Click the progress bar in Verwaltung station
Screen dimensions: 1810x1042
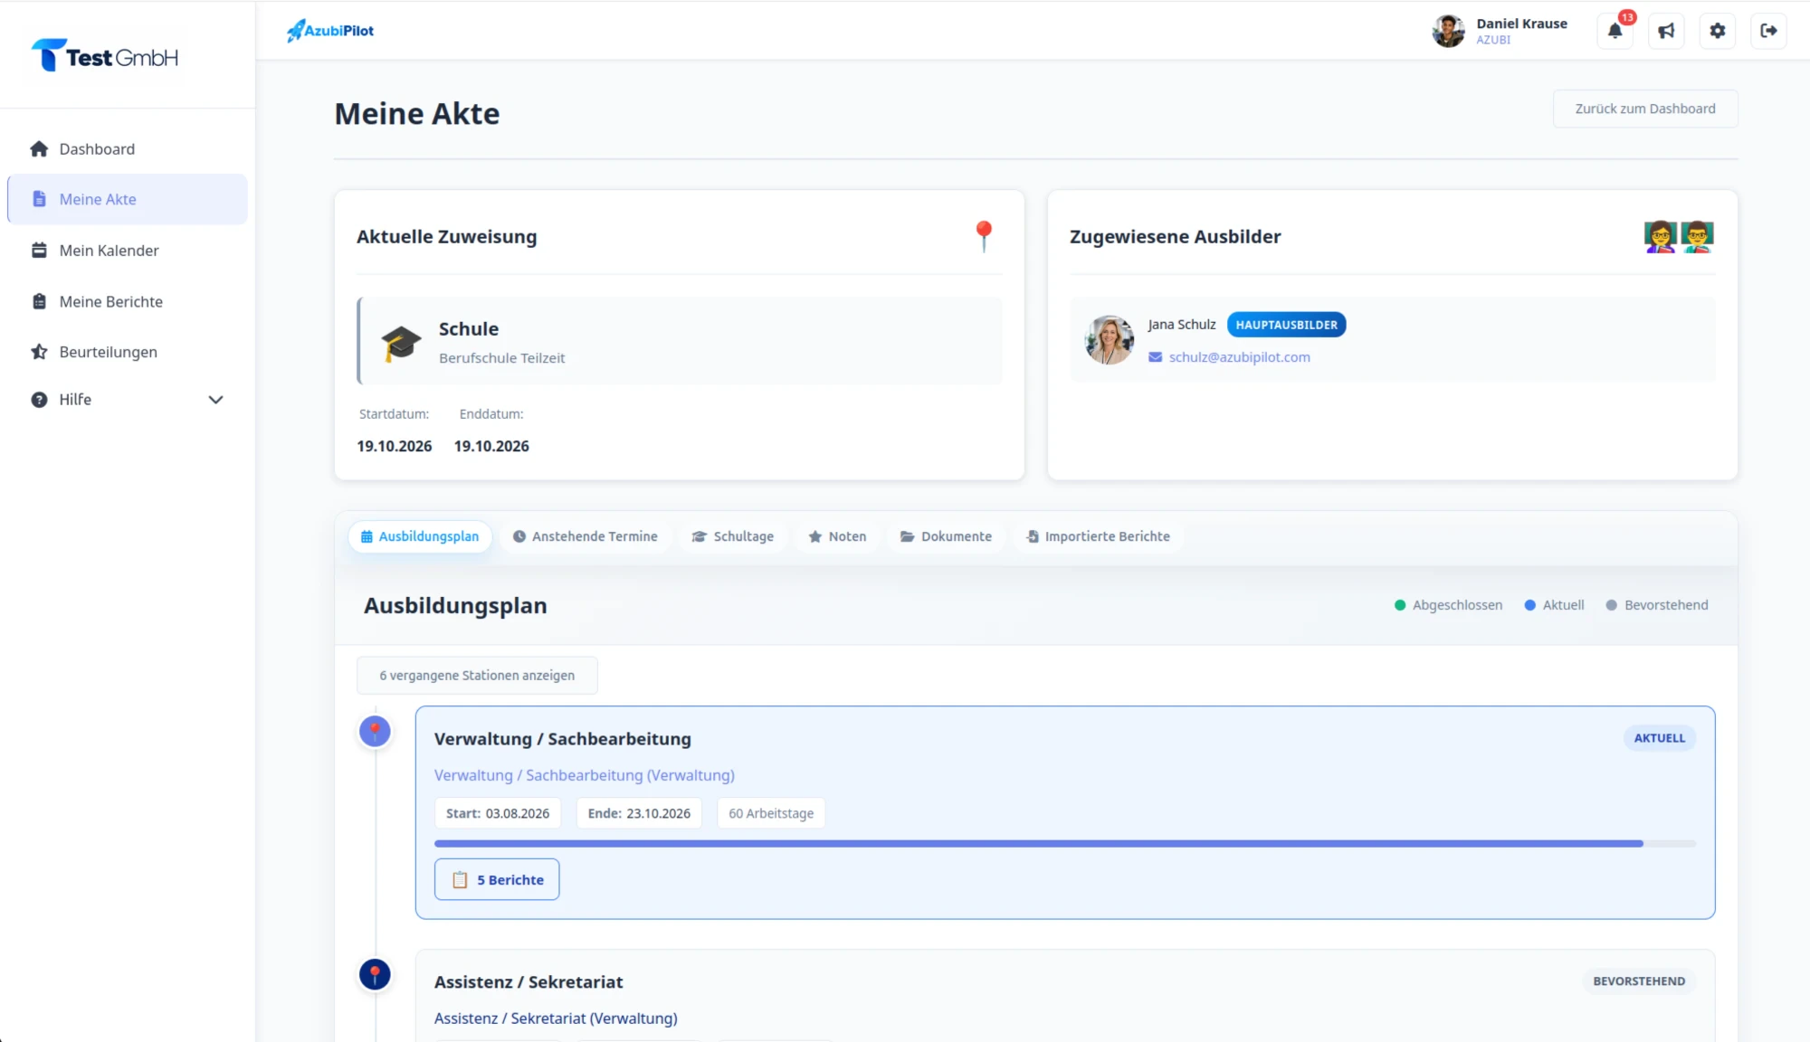click(1065, 844)
